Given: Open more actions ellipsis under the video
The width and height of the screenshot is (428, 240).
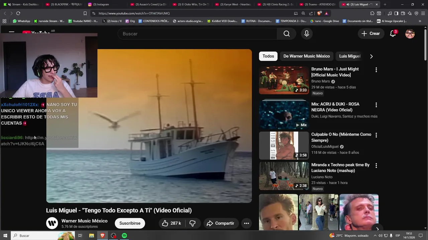Looking at the screenshot, I should point(246,223).
